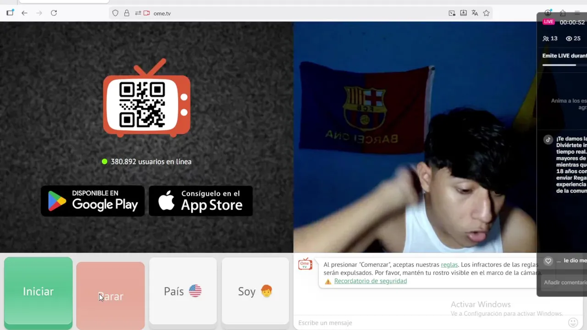The width and height of the screenshot is (587, 330).
Task: Open the browser extensions icon
Action: [562, 13]
